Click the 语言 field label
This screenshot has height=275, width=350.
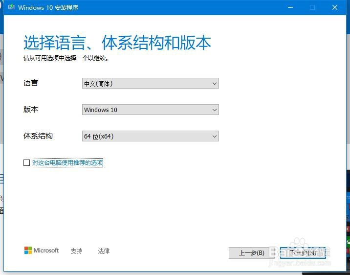point(31,83)
